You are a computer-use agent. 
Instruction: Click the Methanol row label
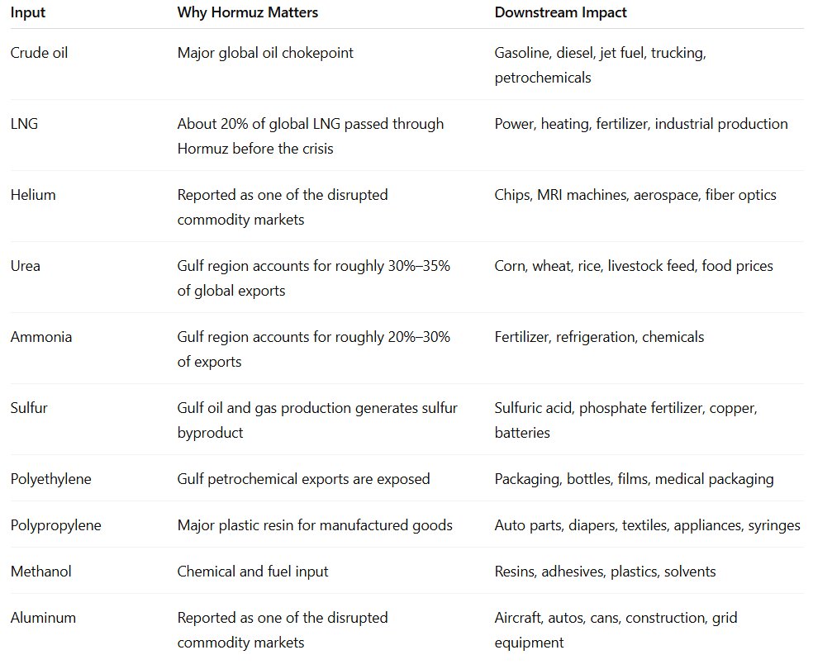pos(41,571)
